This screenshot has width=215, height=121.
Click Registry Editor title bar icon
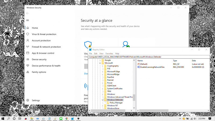point(90,49)
